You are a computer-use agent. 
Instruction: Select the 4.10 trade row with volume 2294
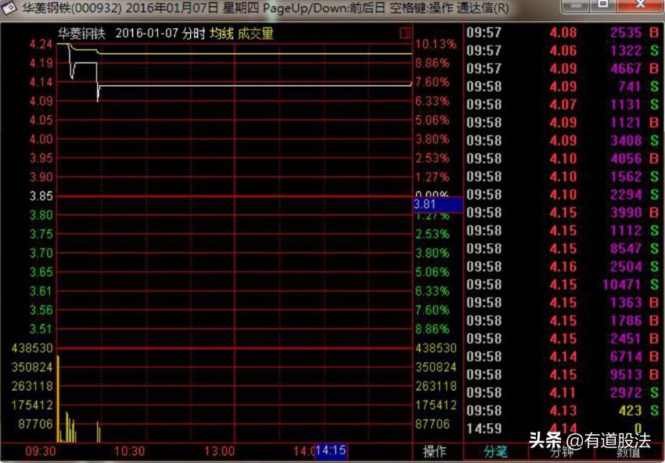coord(563,194)
